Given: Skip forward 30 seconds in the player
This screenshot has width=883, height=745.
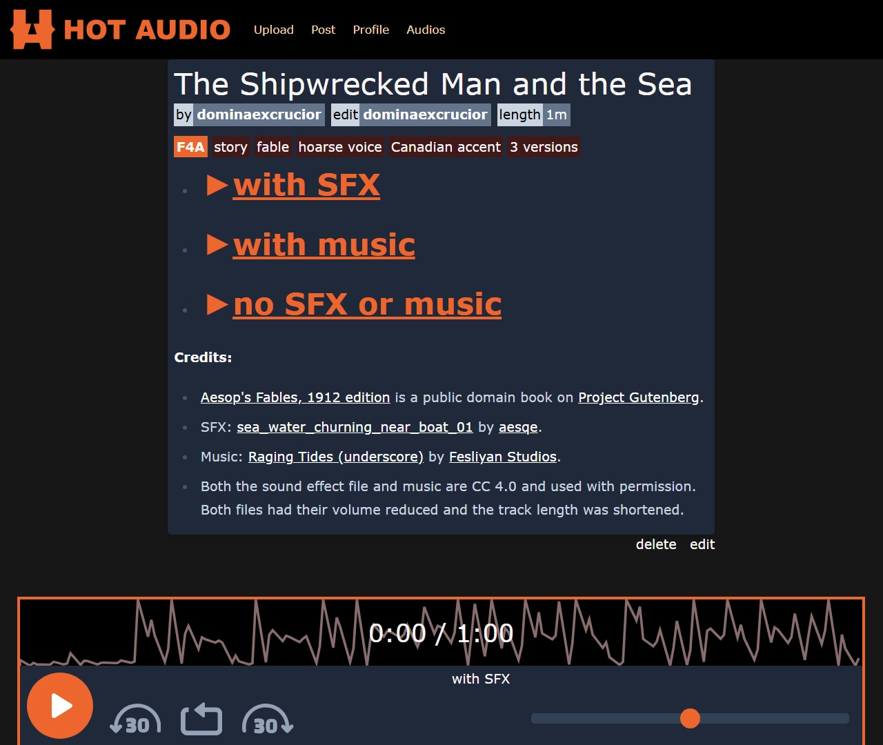Looking at the screenshot, I should (x=268, y=719).
